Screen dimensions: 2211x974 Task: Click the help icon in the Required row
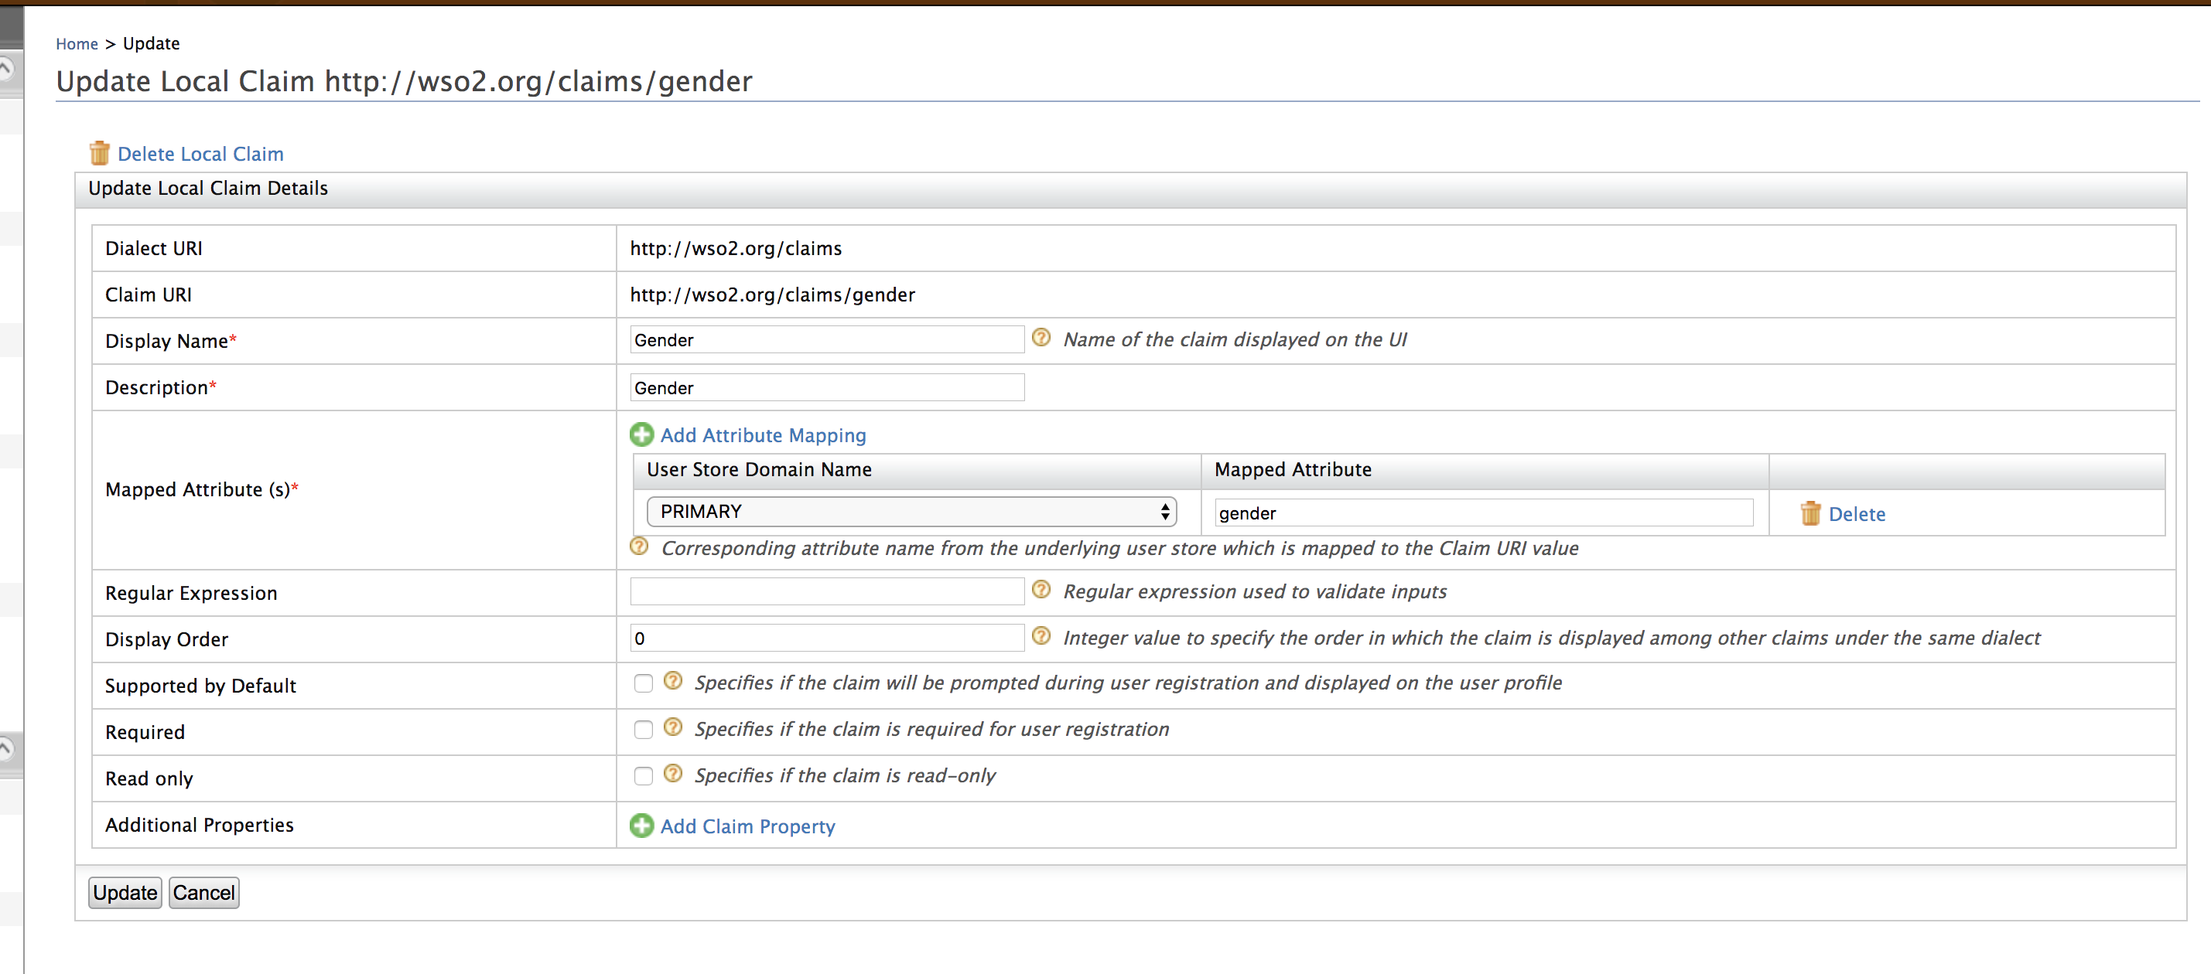point(674,727)
